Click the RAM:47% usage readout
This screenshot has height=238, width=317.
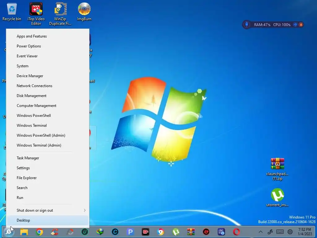pyautogui.click(x=262, y=25)
